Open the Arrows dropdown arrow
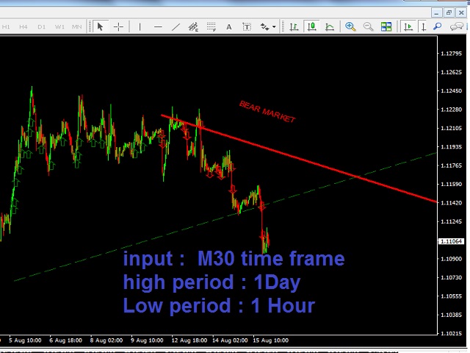Viewport: 470px width, 353px height. [274, 27]
